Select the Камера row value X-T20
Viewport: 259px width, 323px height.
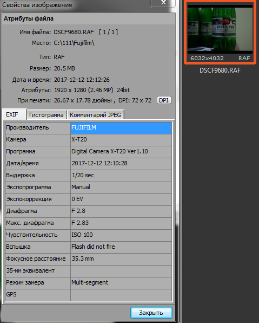click(121, 140)
